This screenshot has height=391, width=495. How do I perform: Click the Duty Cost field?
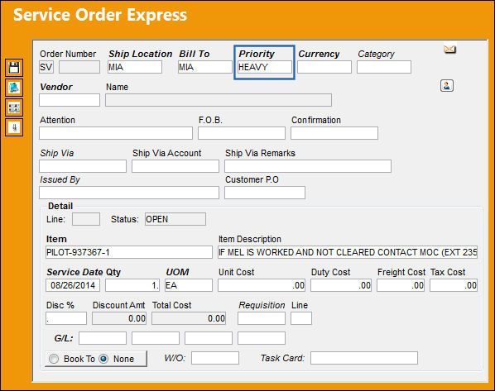tap(341, 285)
